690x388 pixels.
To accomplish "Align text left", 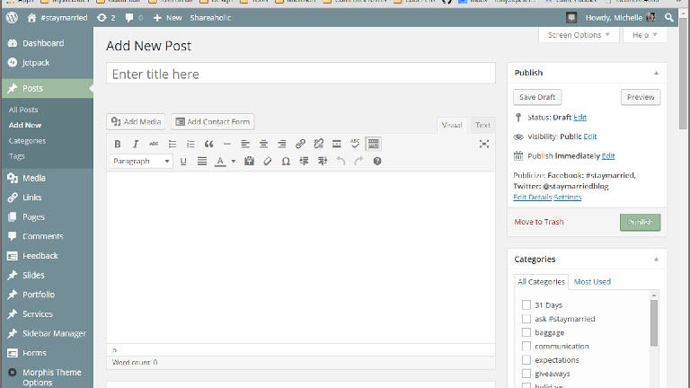I will tap(245, 144).
